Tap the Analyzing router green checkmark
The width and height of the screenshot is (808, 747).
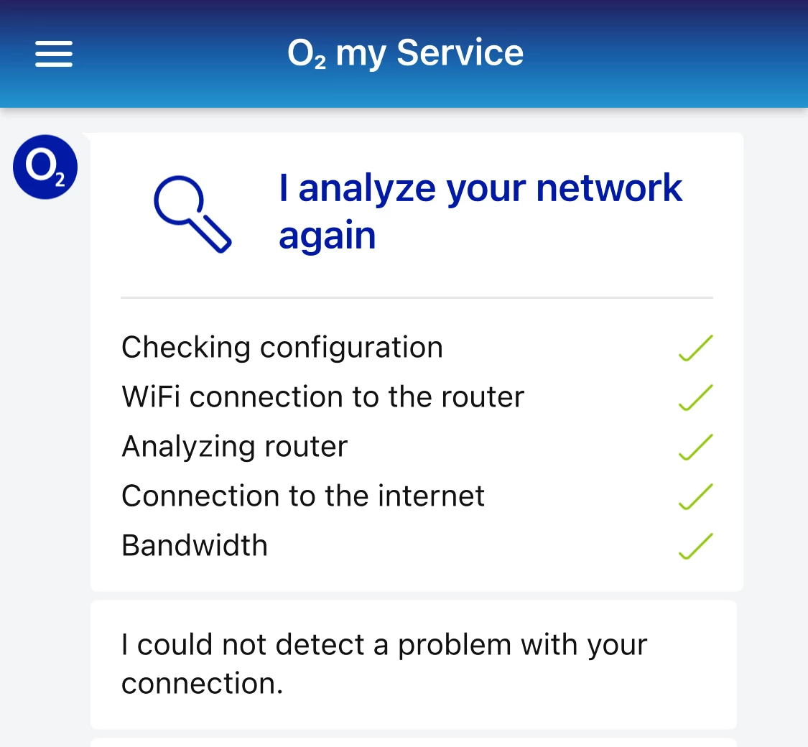(x=695, y=447)
